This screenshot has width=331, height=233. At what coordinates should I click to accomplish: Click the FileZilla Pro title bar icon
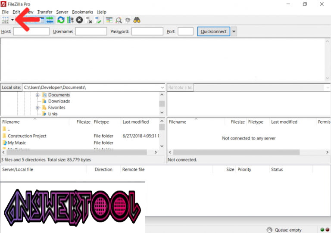tap(3, 4)
